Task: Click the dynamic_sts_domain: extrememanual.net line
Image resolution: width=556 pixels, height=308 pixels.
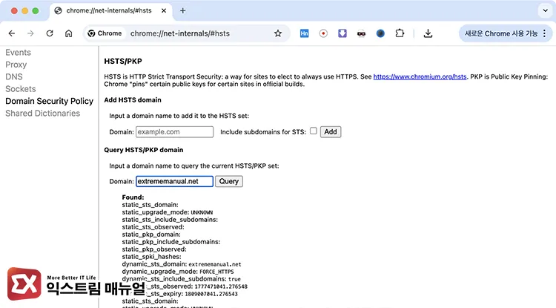Action: pyautogui.click(x=182, y=264)
